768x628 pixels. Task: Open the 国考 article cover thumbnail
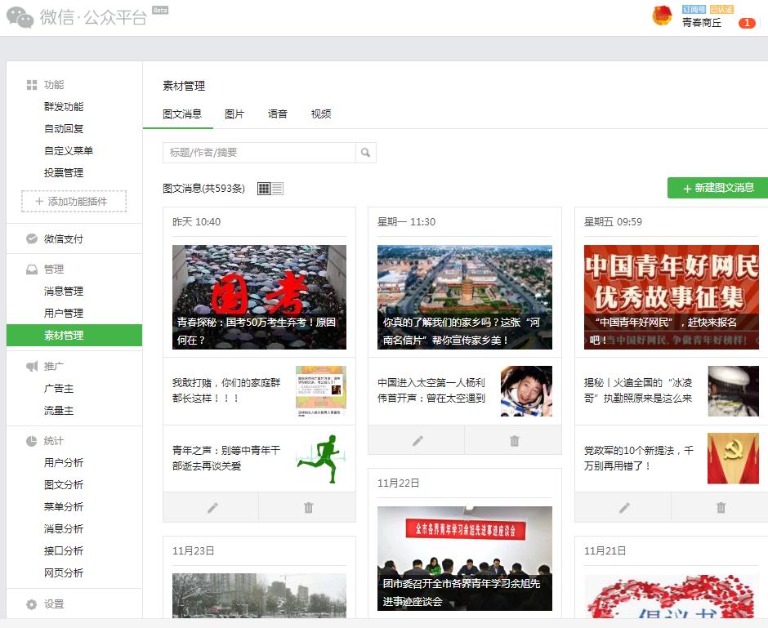click(x=259, y=297)
